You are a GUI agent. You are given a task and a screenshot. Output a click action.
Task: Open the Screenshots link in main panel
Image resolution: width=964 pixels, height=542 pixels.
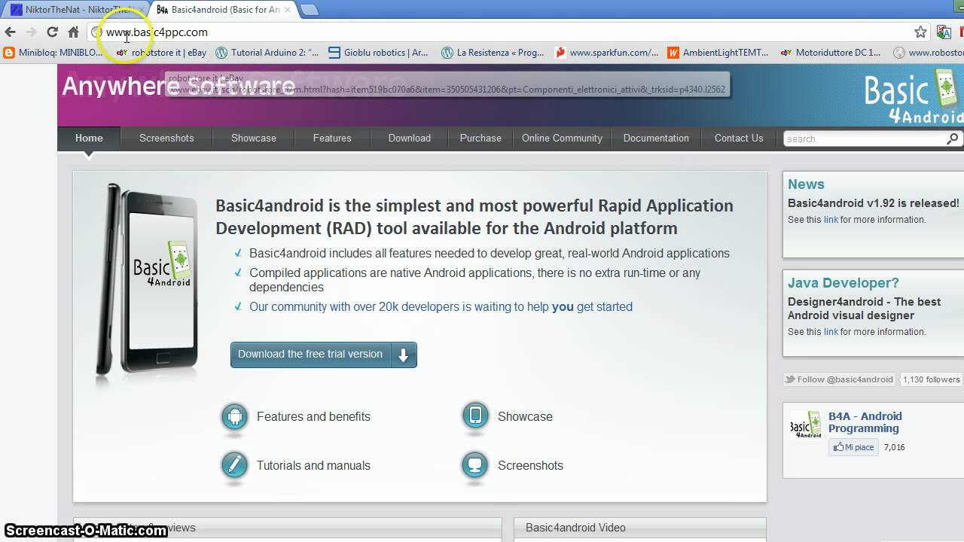530,465
